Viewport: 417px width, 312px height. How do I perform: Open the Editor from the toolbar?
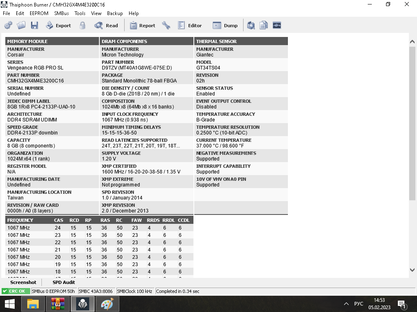point(190,25)
